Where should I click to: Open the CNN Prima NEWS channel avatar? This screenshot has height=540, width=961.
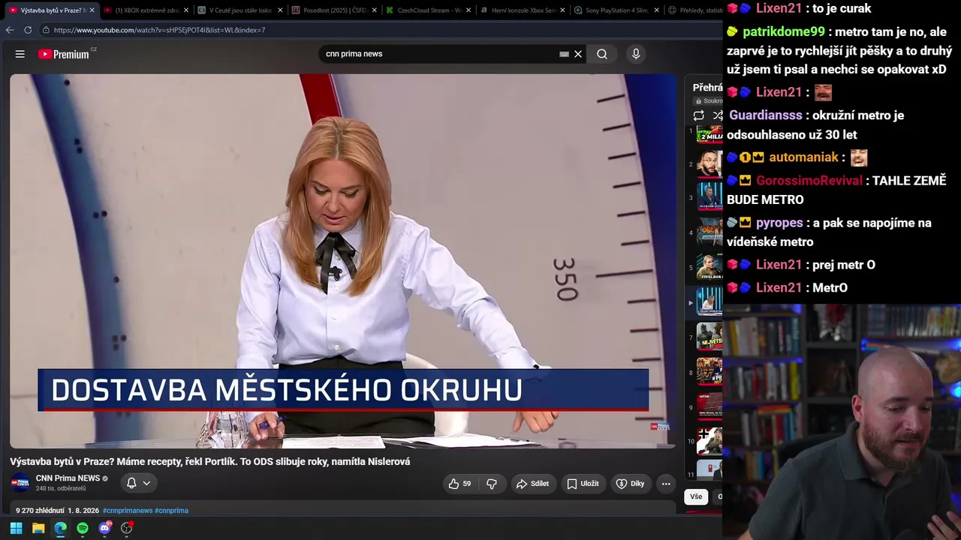pos(20,483)
